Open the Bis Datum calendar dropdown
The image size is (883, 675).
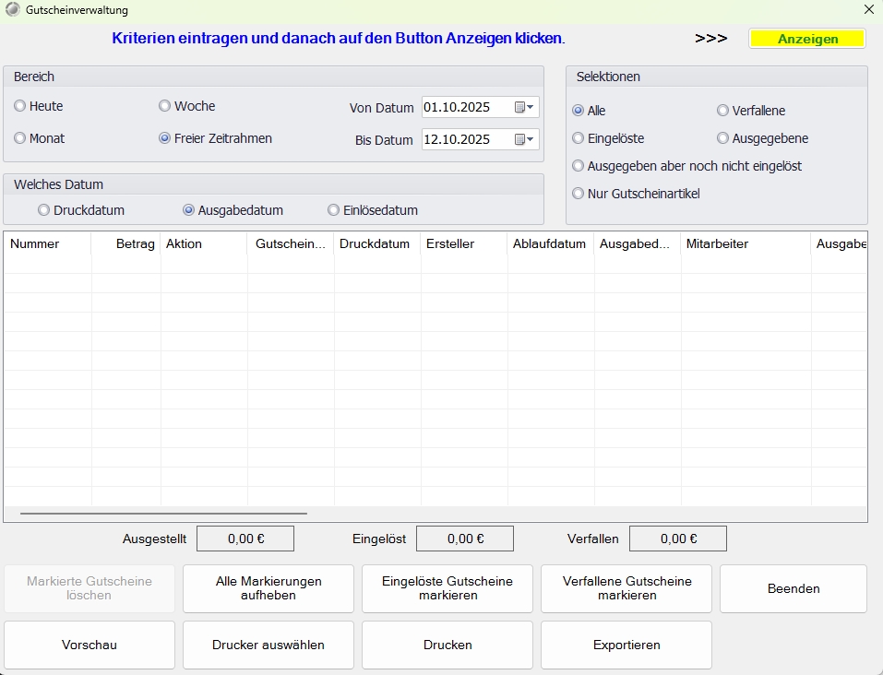(524, 139)
